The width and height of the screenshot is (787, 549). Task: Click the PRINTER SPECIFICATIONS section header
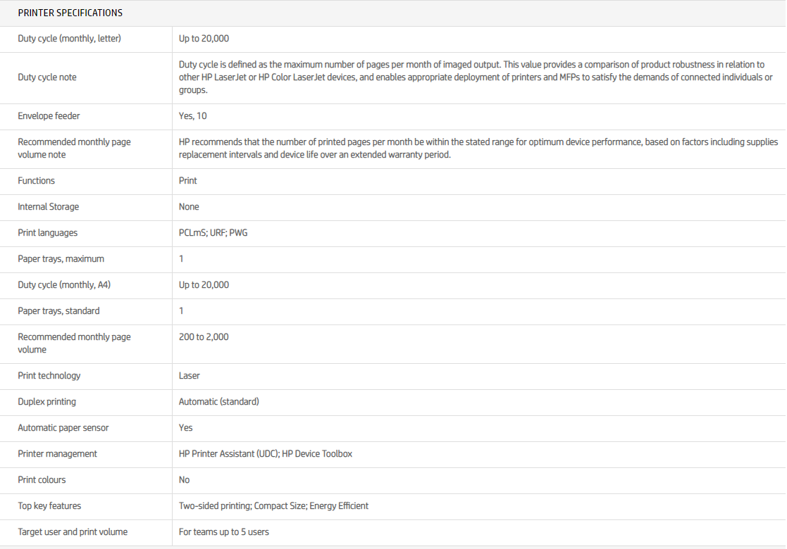point(70,13)
